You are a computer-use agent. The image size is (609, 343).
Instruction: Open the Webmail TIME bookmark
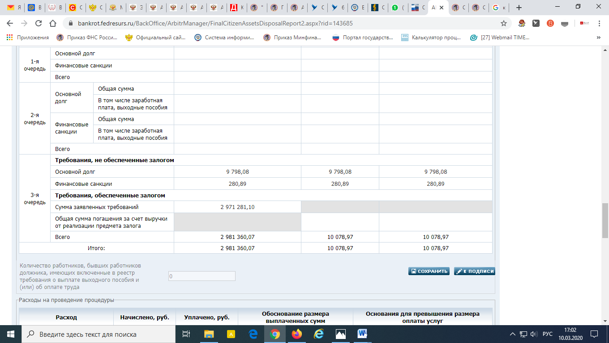click(x=500, y=38)
